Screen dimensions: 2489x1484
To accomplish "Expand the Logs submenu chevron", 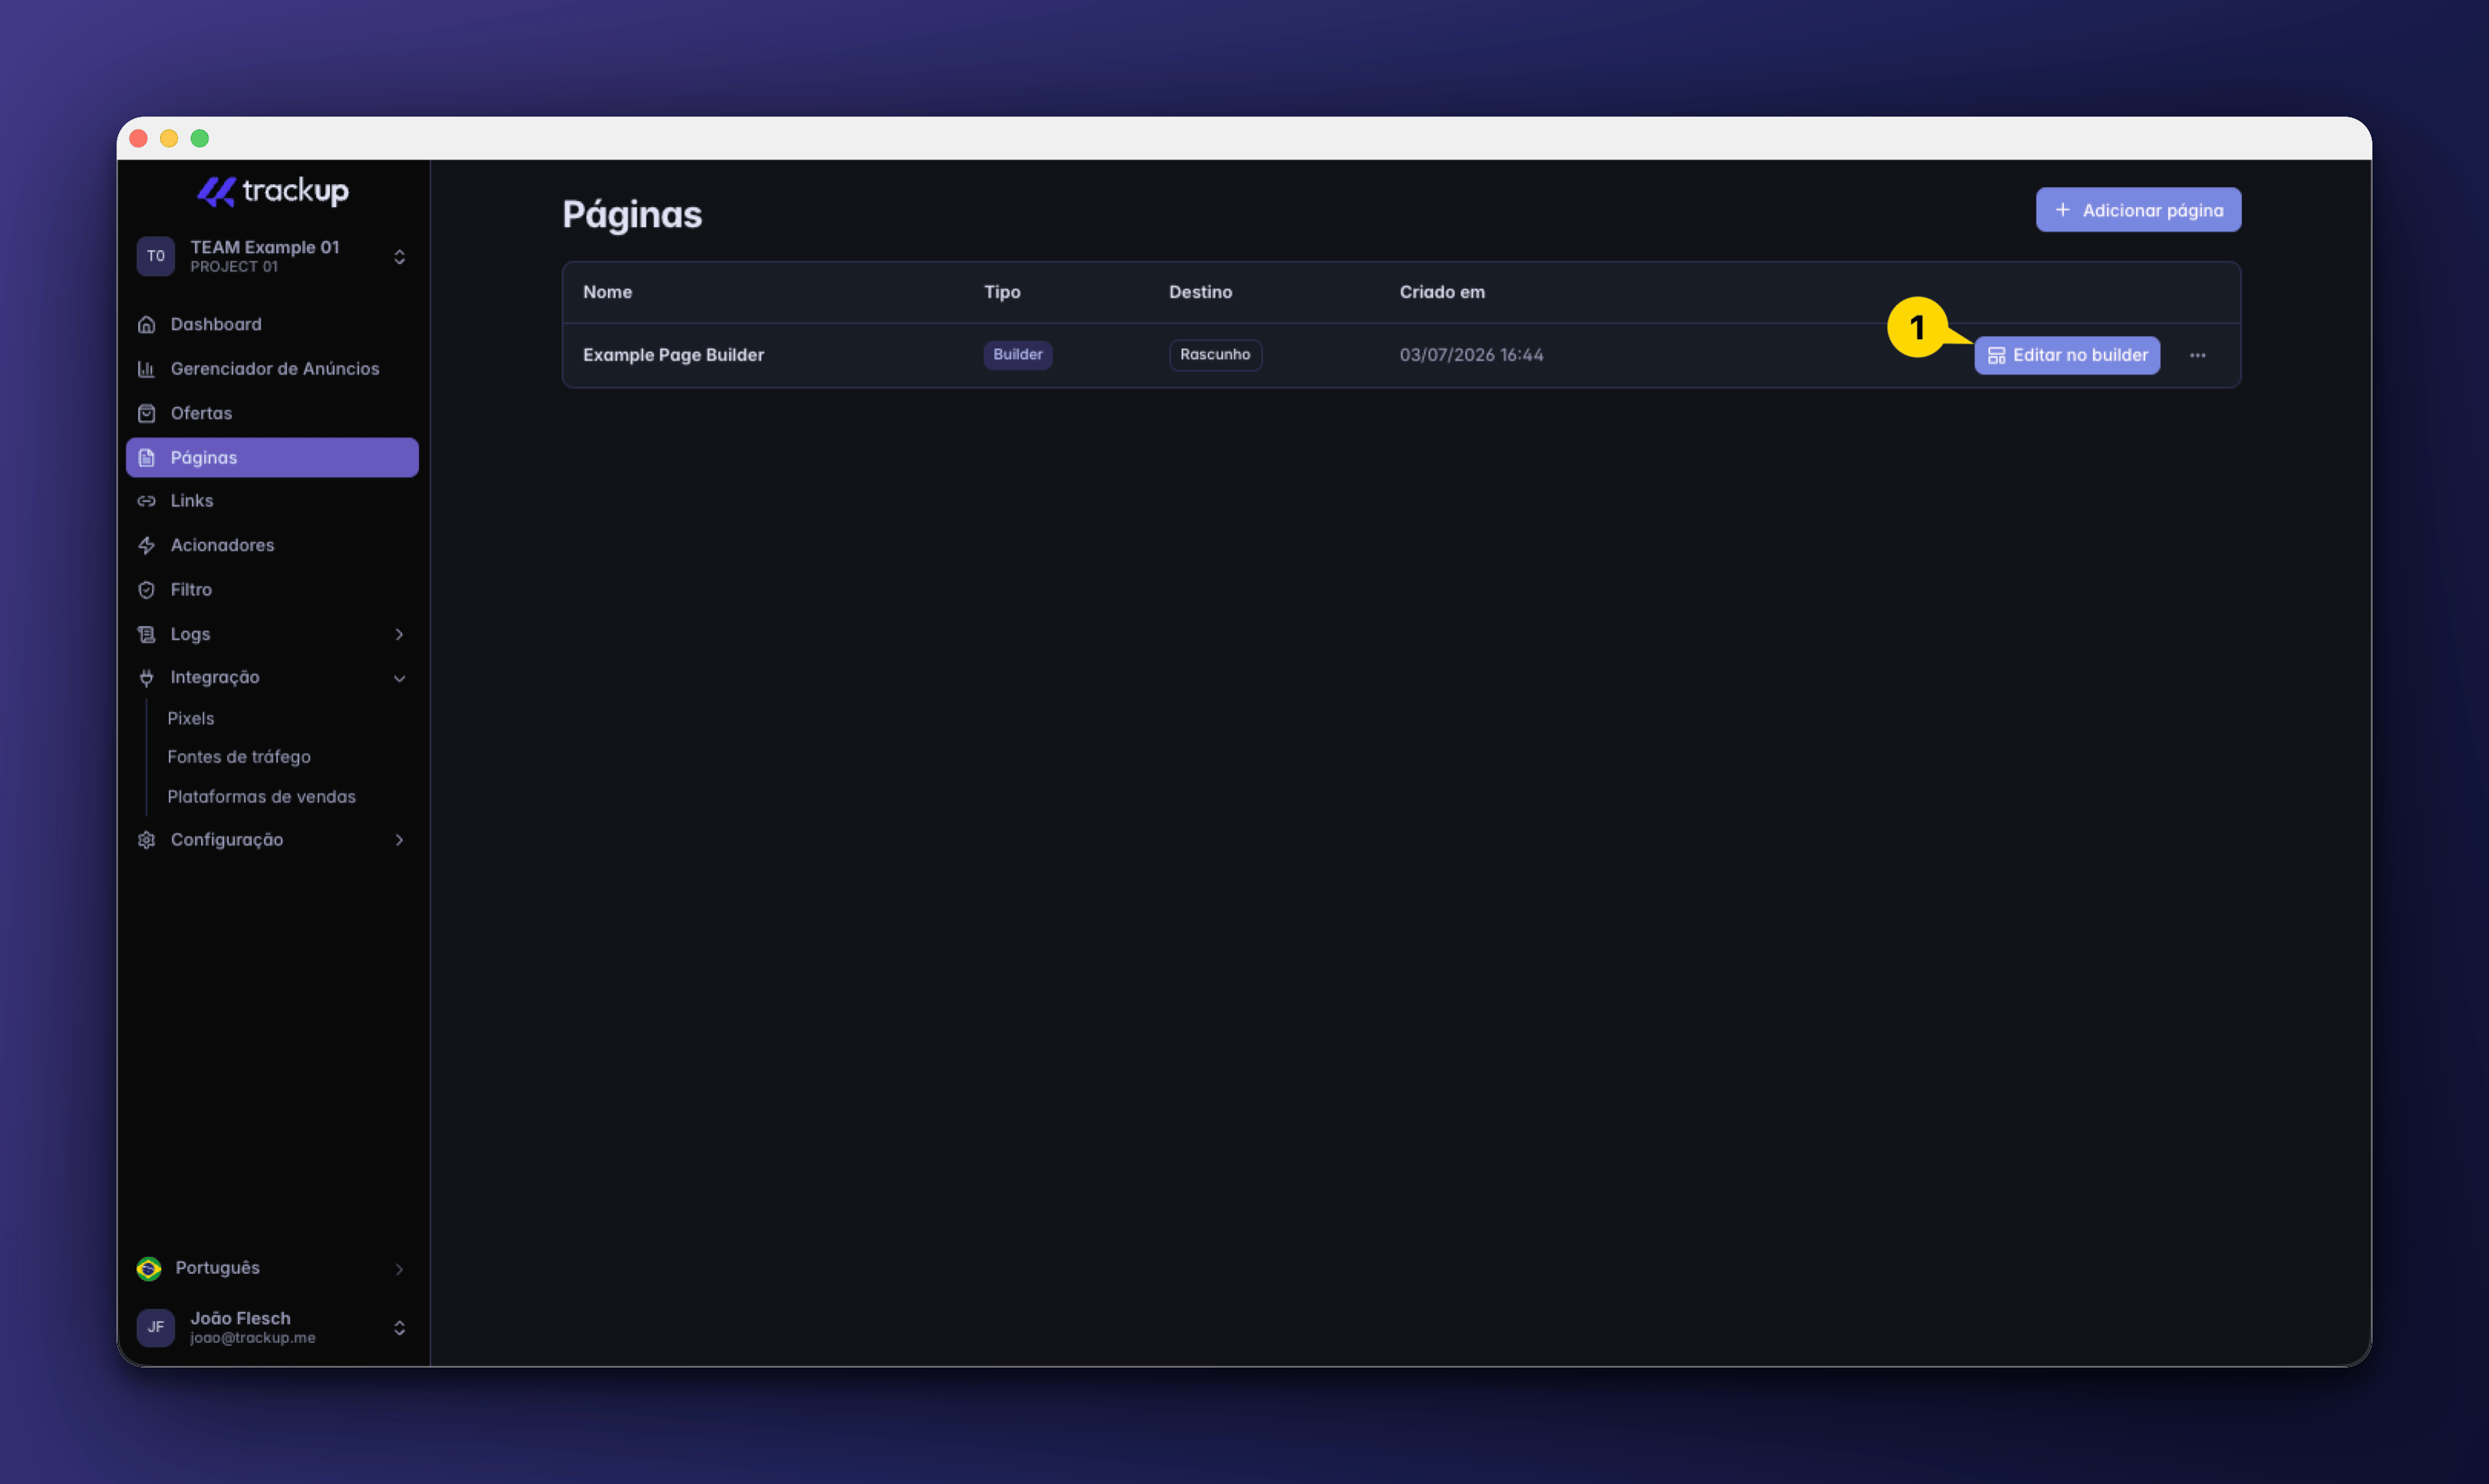I will coord(399,634).
